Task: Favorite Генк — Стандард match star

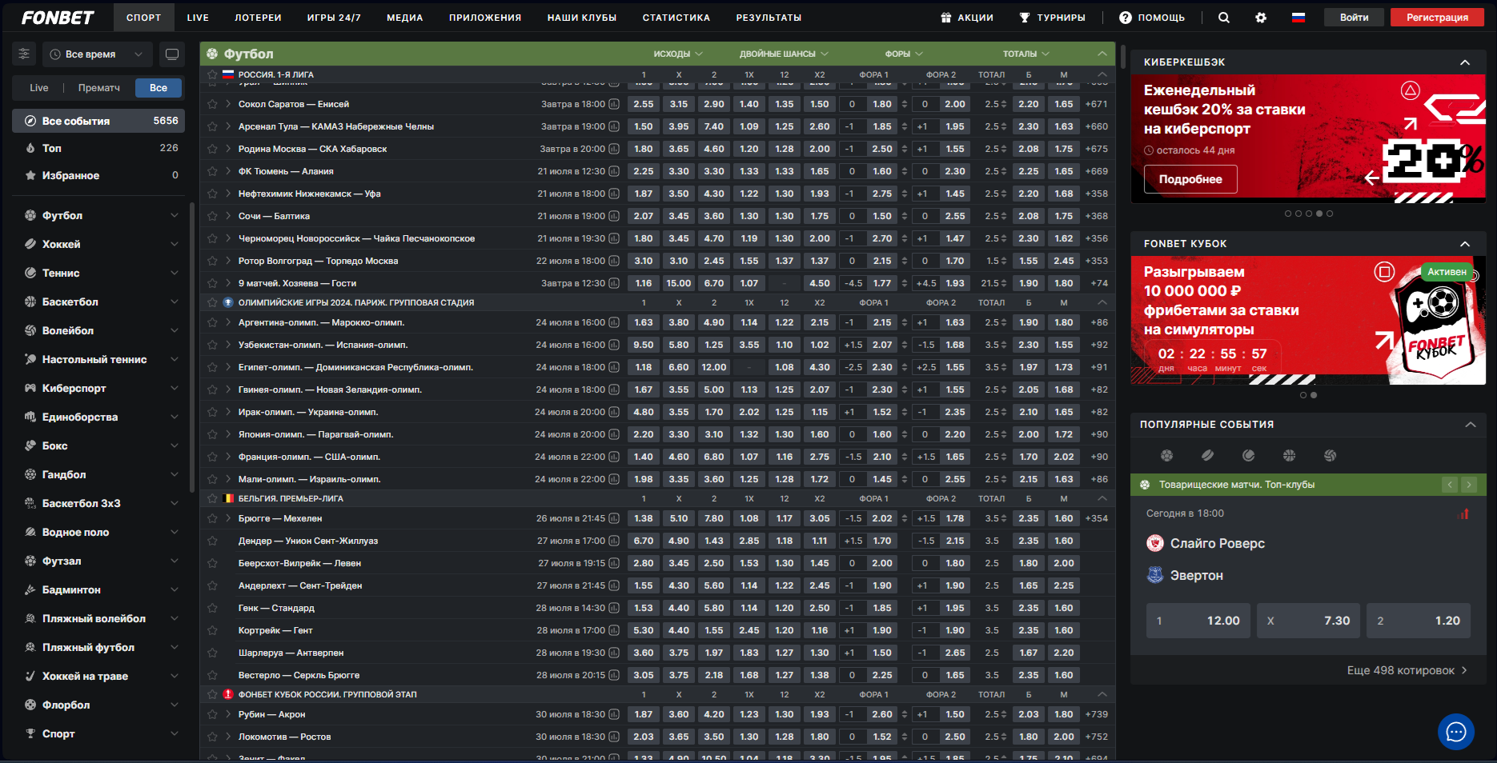Action: tap(212, 608)
